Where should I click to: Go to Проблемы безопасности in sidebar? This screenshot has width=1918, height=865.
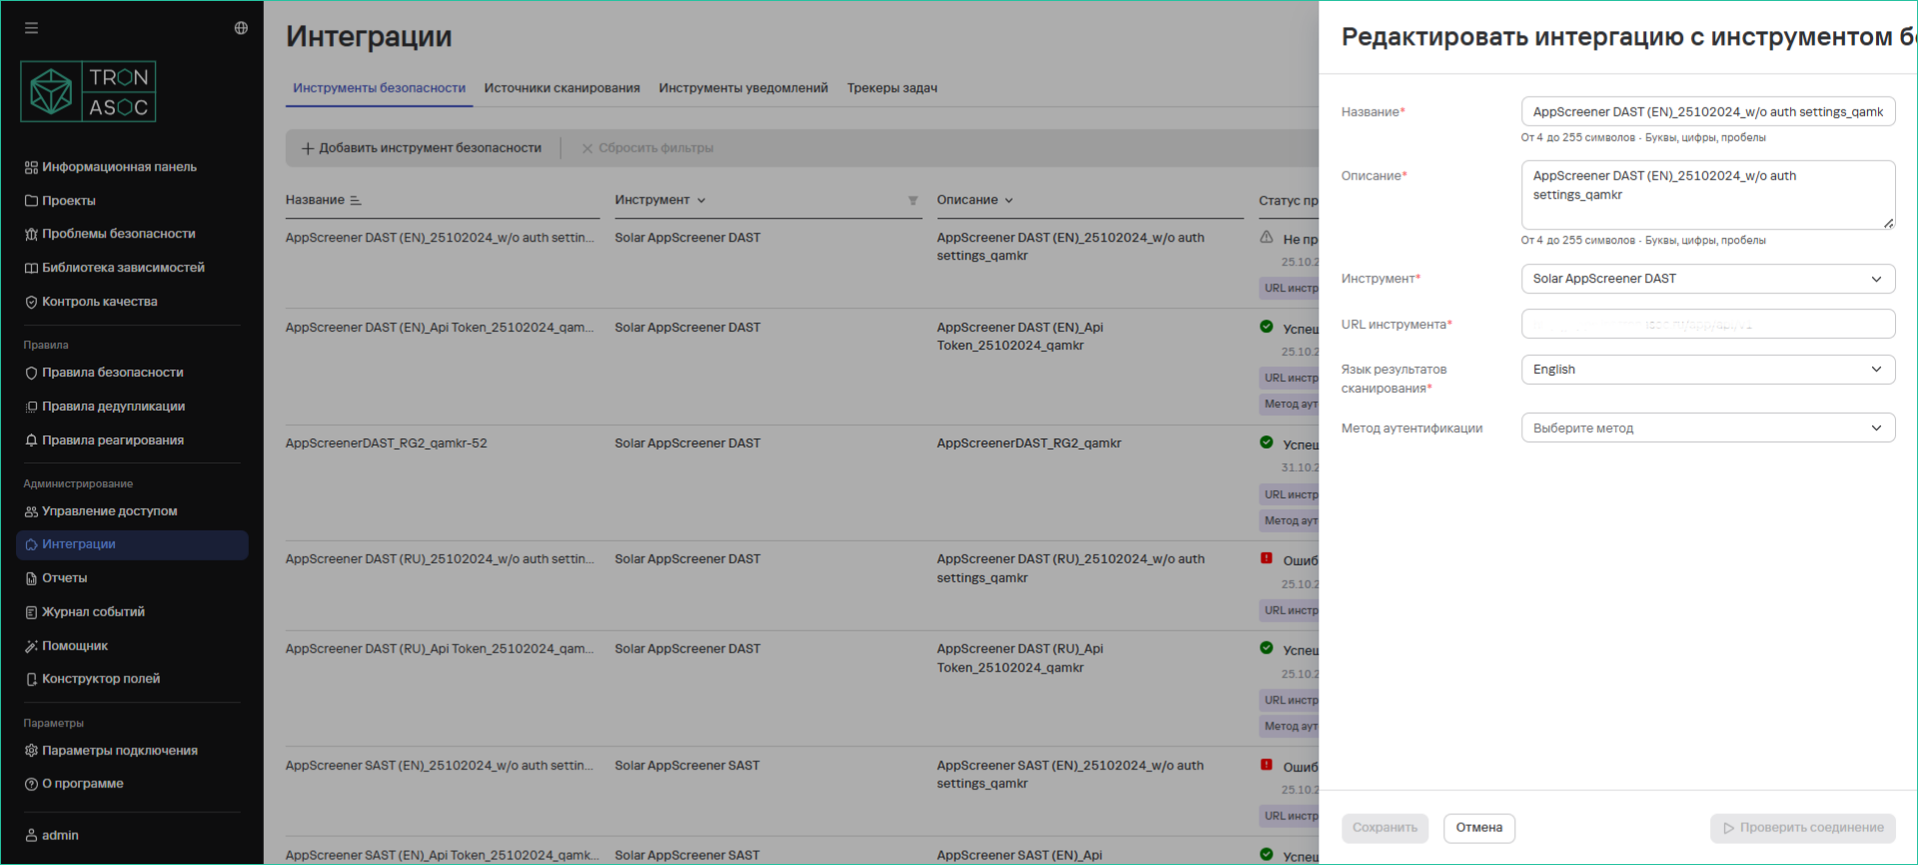point(118,234)
